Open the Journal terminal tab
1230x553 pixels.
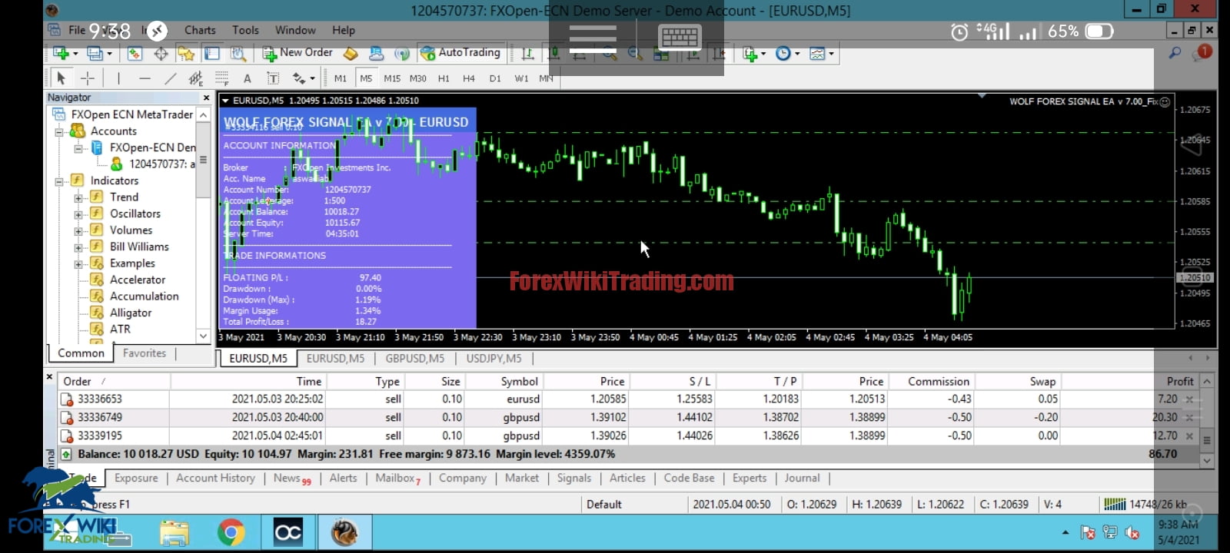point(802,478)
